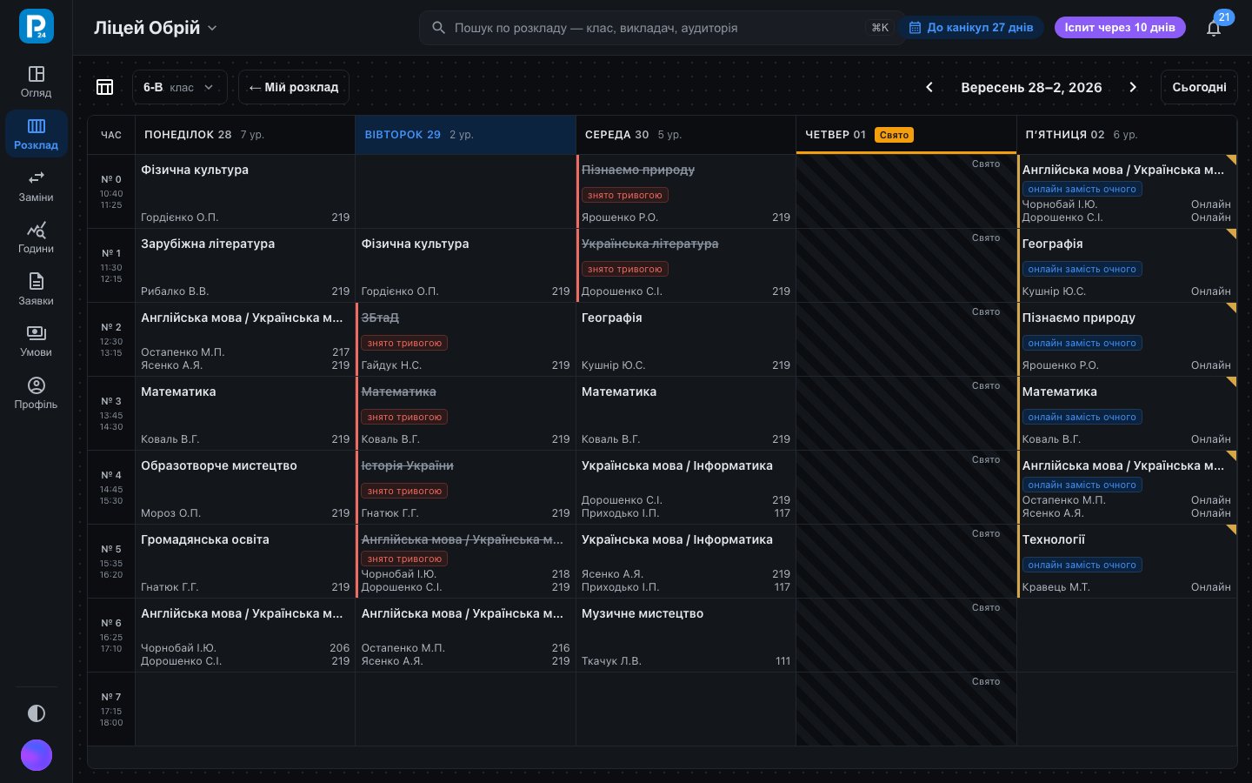Click the Сьогодні button

(1199, 87)
